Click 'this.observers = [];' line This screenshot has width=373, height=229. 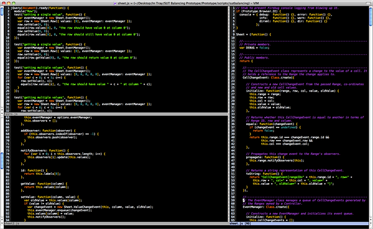click(x=40, y=121)
